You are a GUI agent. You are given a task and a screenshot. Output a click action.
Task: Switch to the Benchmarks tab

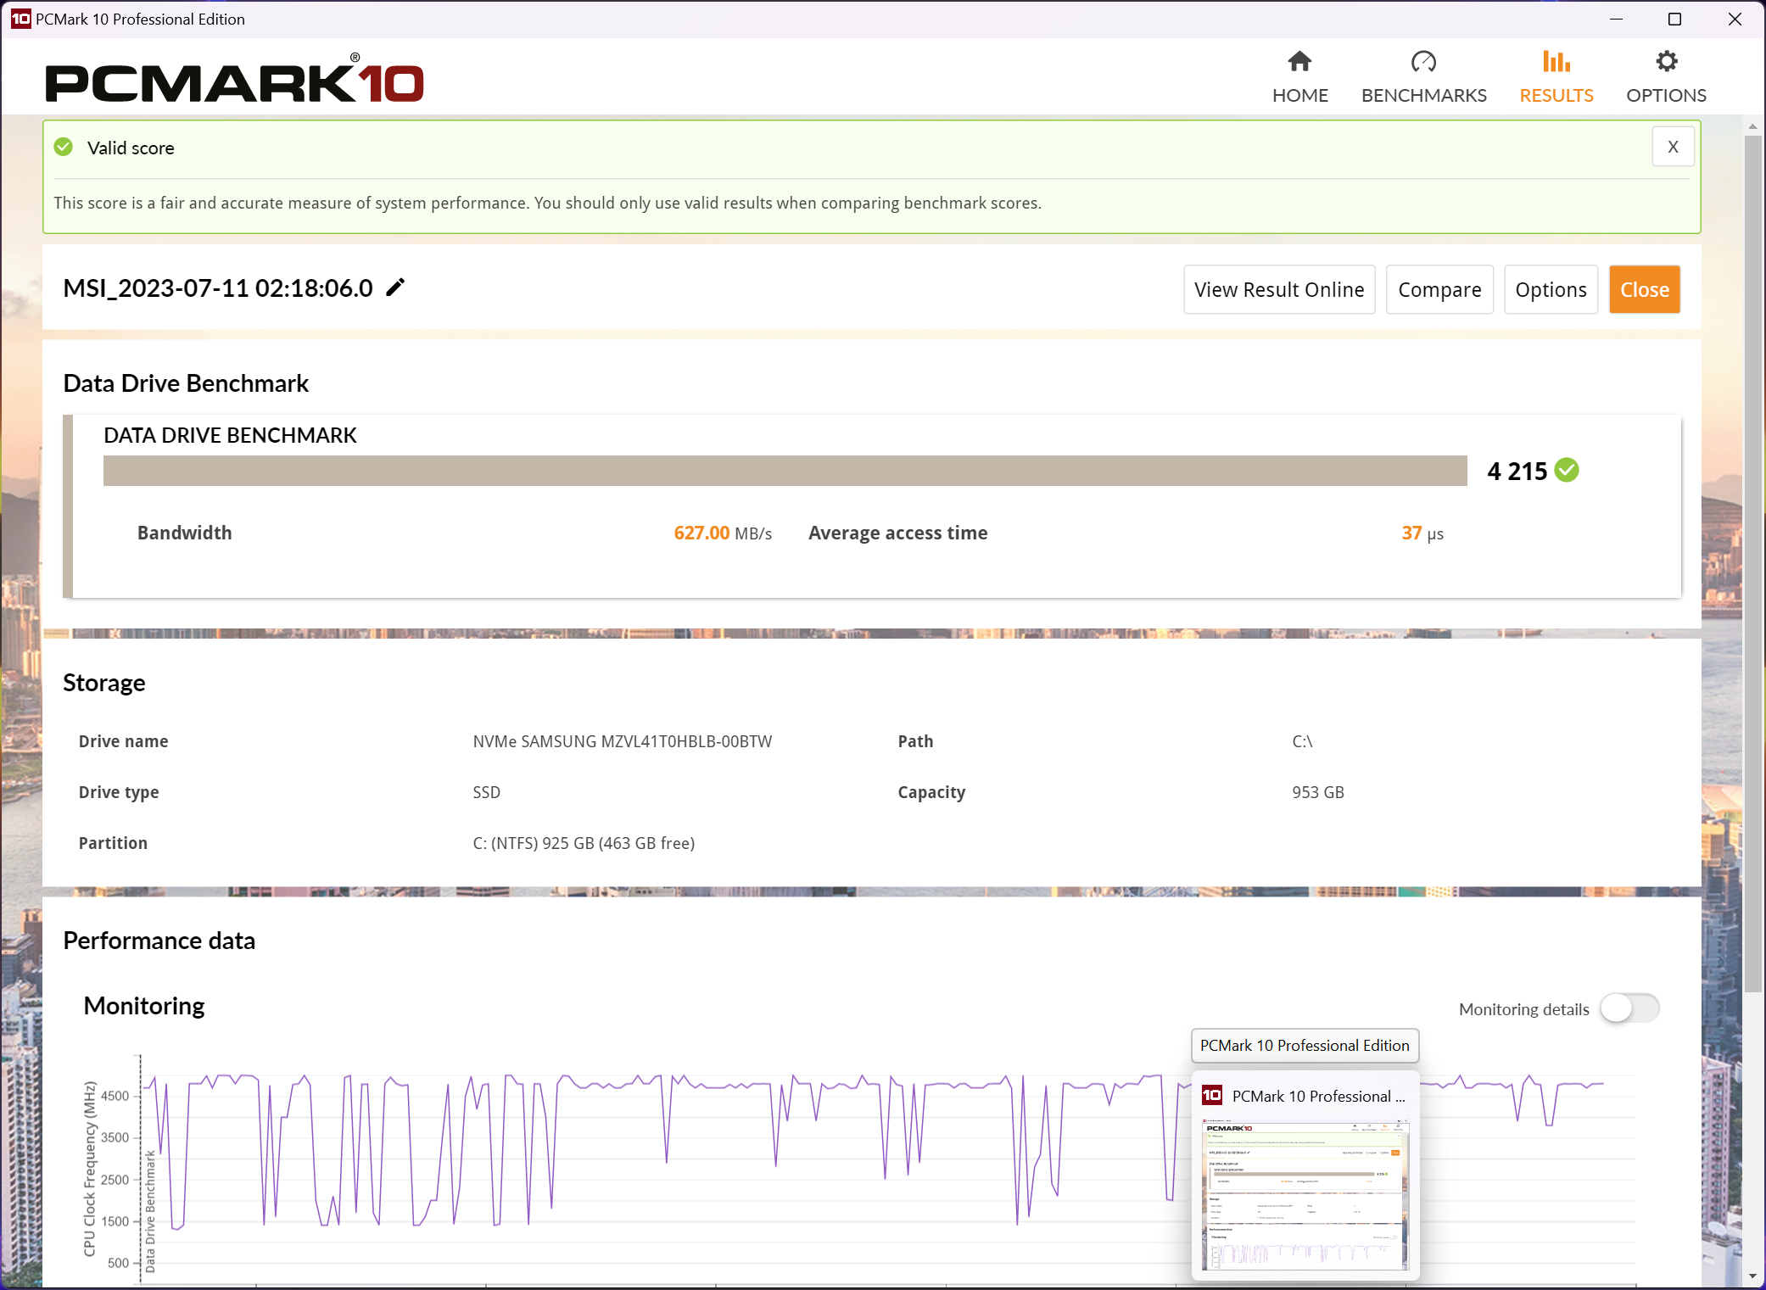[1423, 77]
